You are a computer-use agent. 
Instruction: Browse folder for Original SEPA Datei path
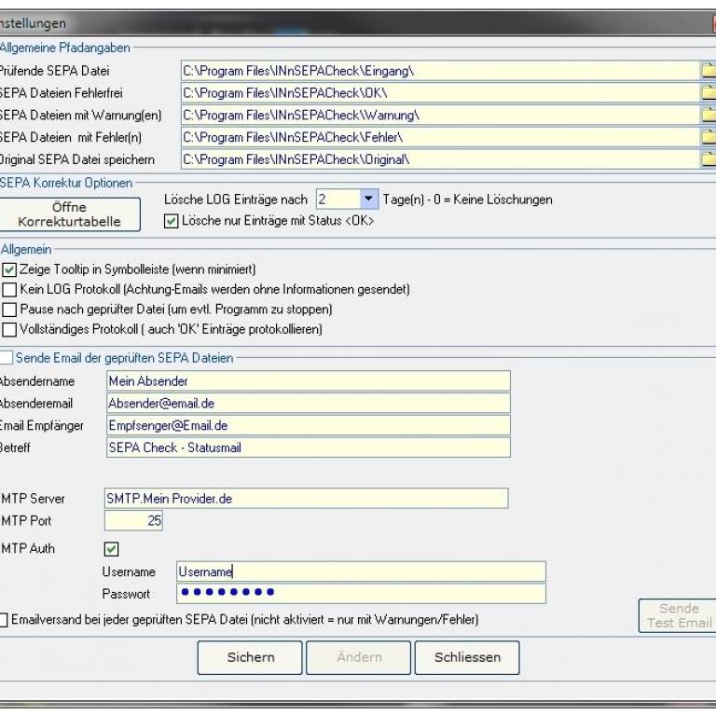click(708, 159)
